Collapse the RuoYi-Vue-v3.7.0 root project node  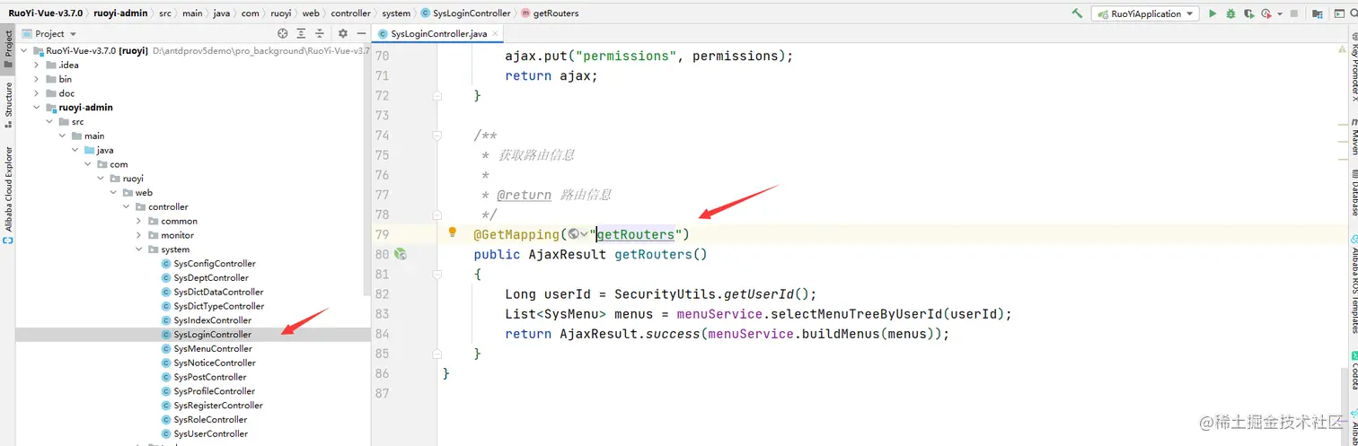coord(24,50)
